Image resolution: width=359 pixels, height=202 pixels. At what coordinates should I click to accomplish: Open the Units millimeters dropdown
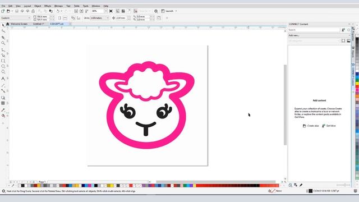(x=99, y=18)
